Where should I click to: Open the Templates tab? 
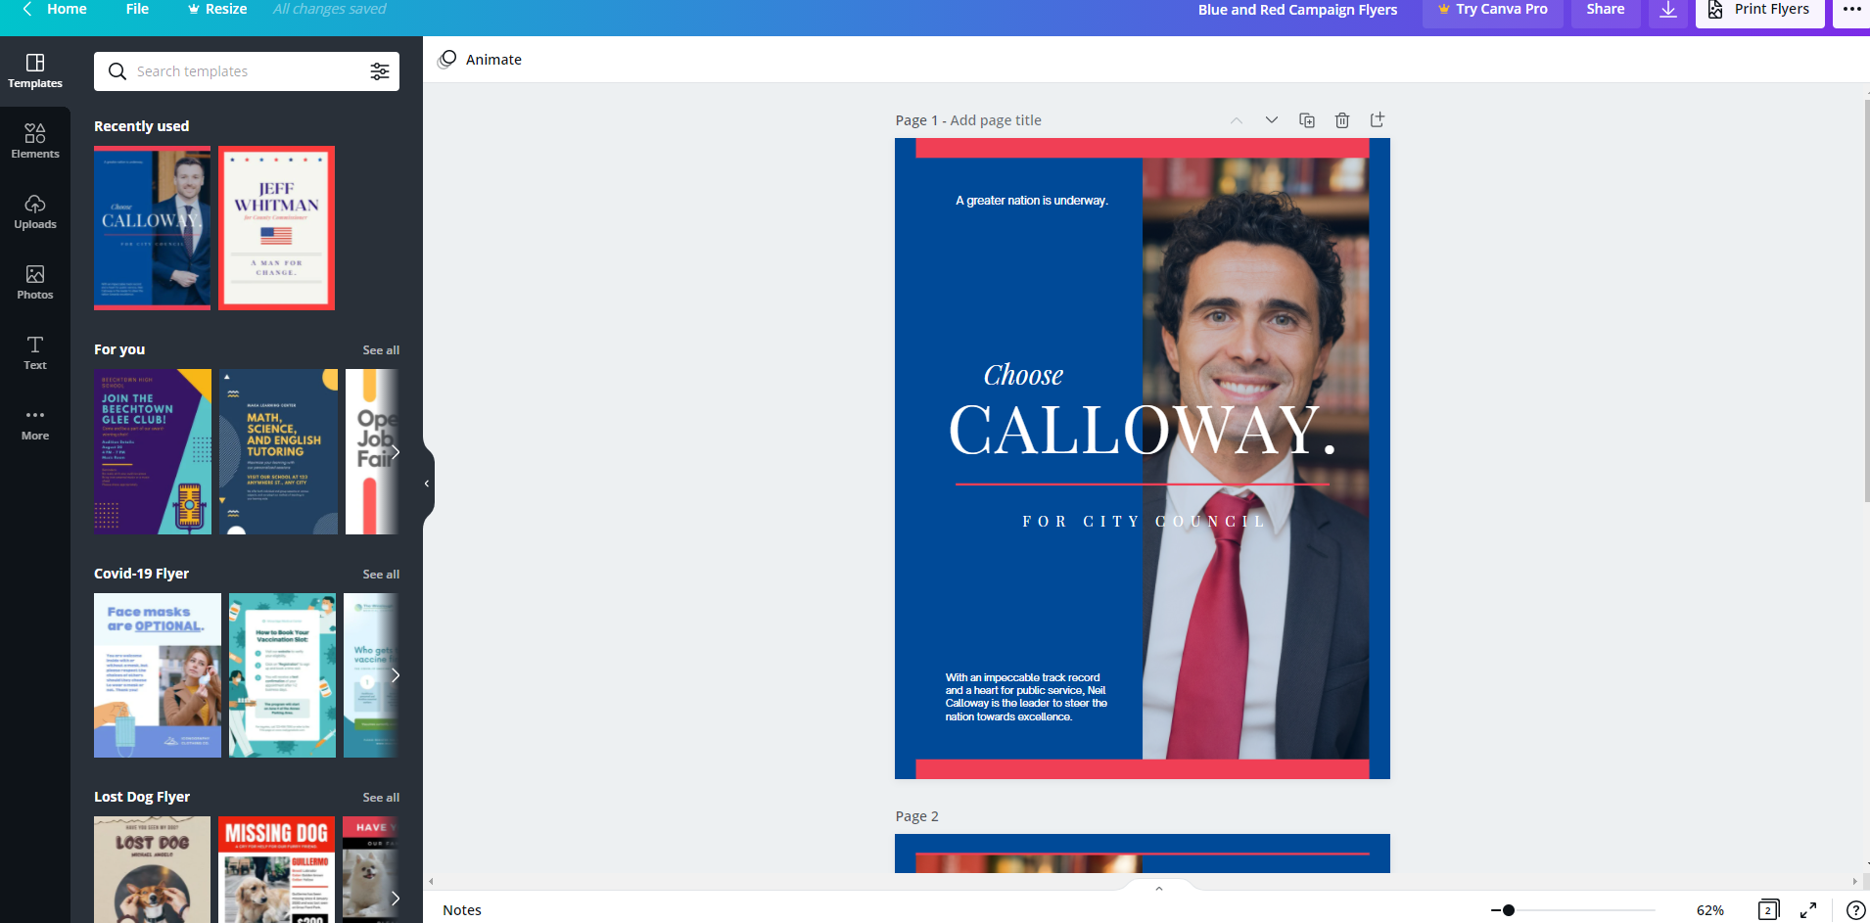coord(35,71)
